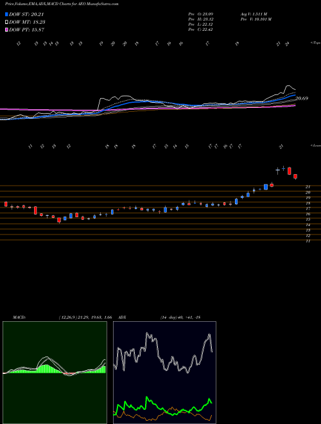The image size is (321, 424).
Task: Click the 'Pre O: 23.09' value
Action: click(x=200, y=13)
